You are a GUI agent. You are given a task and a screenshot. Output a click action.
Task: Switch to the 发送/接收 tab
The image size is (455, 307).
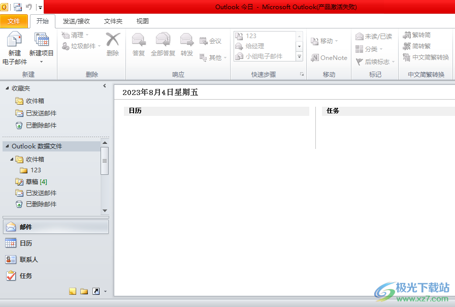(76, 21)
